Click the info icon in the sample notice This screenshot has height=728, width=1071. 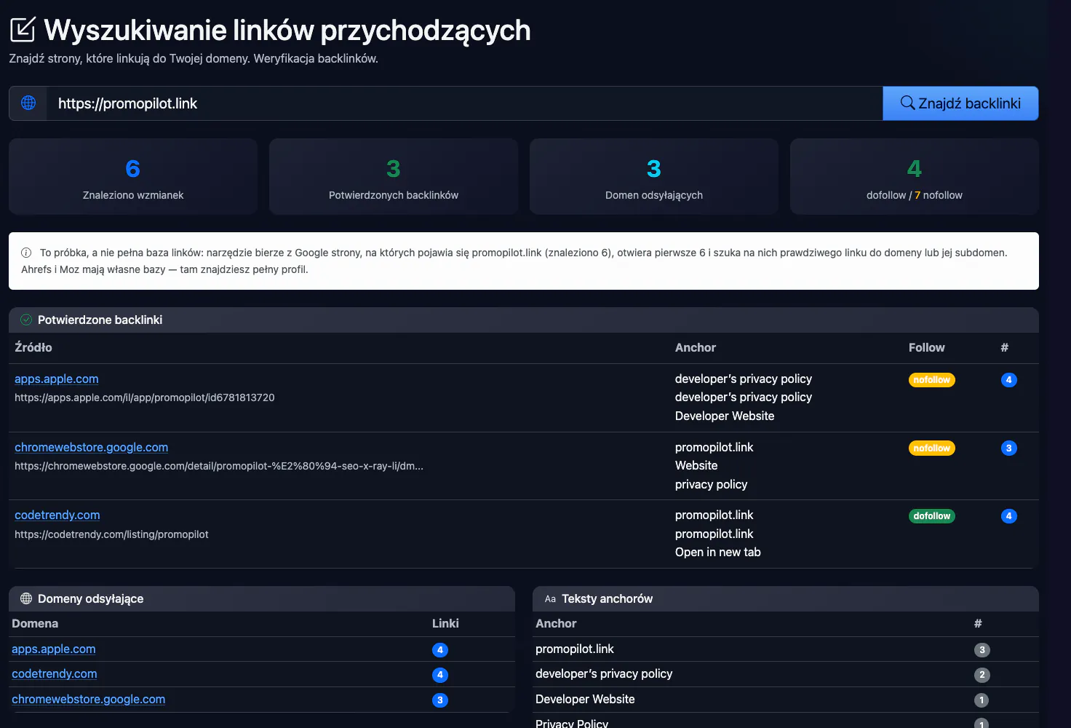coord(26,253)
